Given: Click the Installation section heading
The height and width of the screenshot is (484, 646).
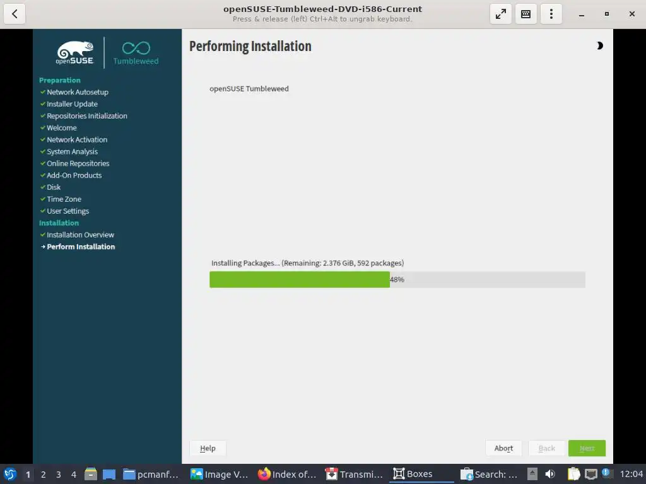Looking at the screenshot, I should [59, 223].
